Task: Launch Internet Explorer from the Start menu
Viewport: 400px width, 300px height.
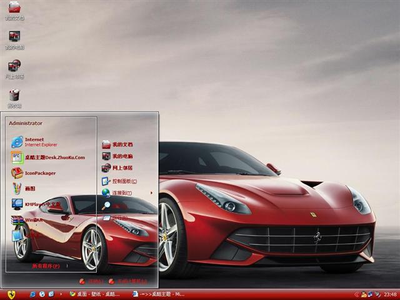Action: pyautogui.click(x=34, y=142)
